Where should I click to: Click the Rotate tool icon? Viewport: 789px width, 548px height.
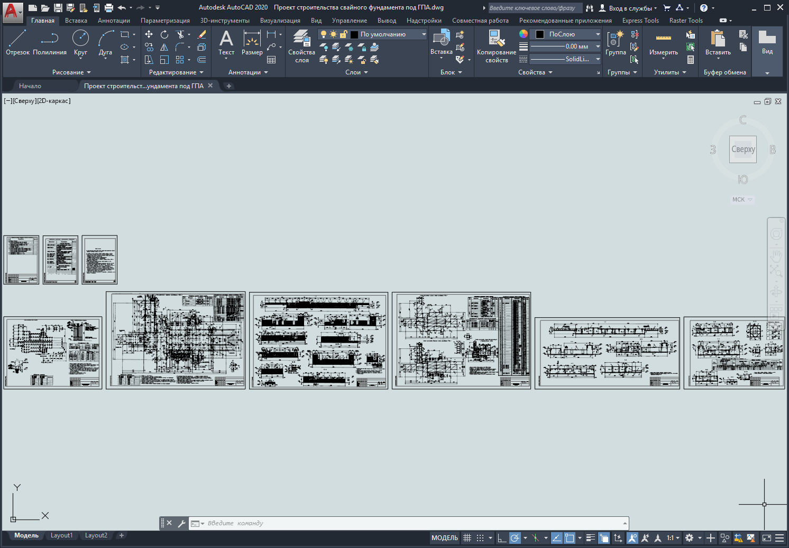tap(164, 34)
